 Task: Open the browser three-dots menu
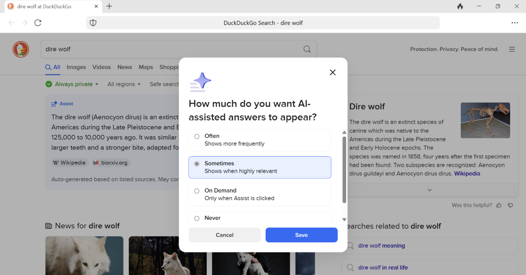click(514, 23)
